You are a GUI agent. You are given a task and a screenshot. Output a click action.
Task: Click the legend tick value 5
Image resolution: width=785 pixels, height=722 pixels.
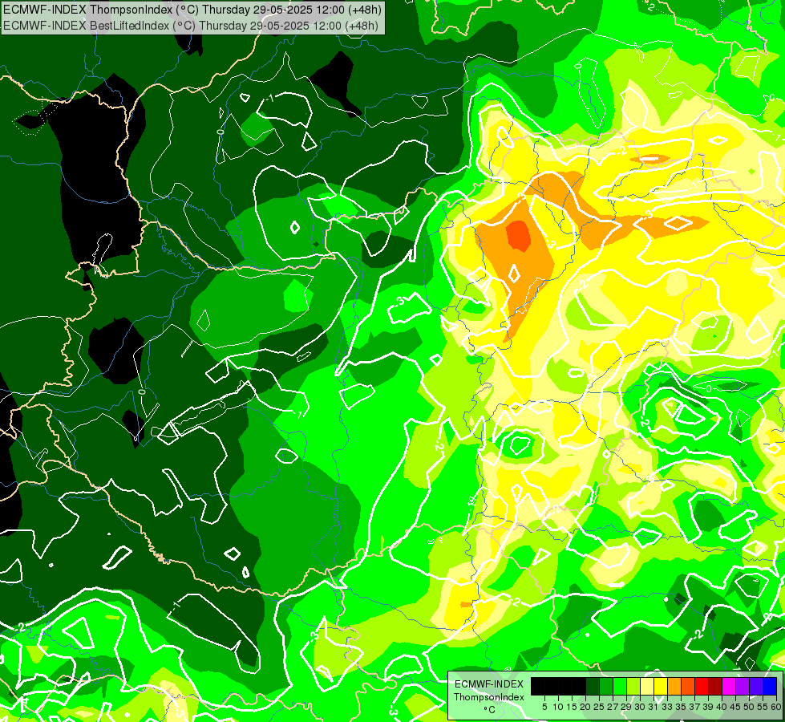(x=544, y=707)
